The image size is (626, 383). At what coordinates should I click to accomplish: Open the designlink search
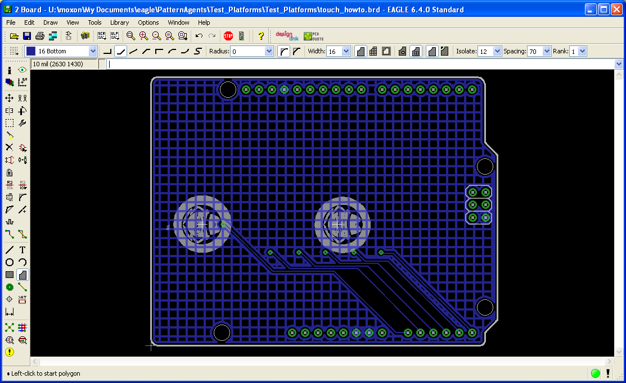[x=287, y=37]
